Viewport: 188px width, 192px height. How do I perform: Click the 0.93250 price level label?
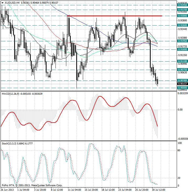tap(182, 10)
